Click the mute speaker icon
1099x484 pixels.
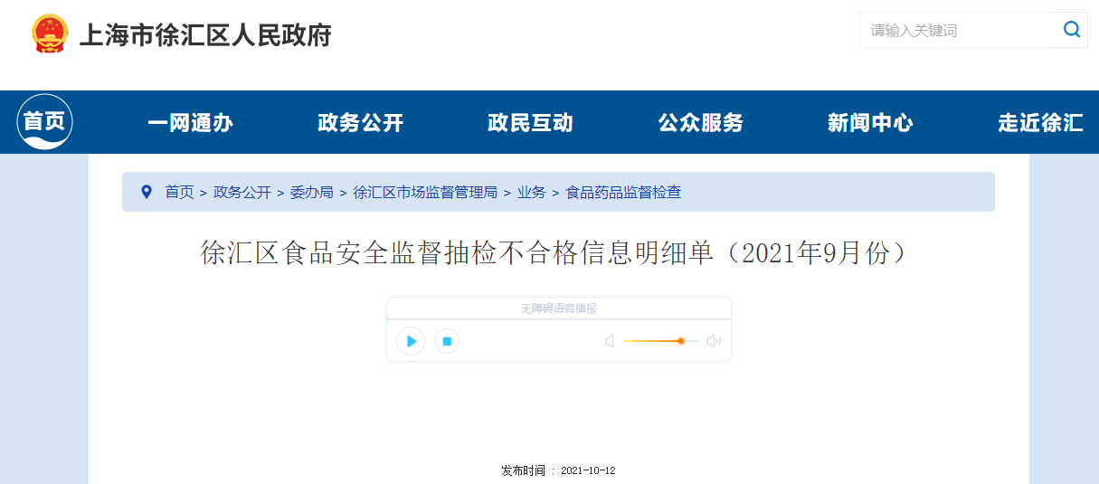point(610,341)
